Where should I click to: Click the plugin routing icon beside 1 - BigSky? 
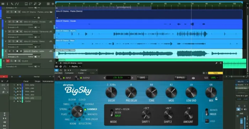(65, 66)
